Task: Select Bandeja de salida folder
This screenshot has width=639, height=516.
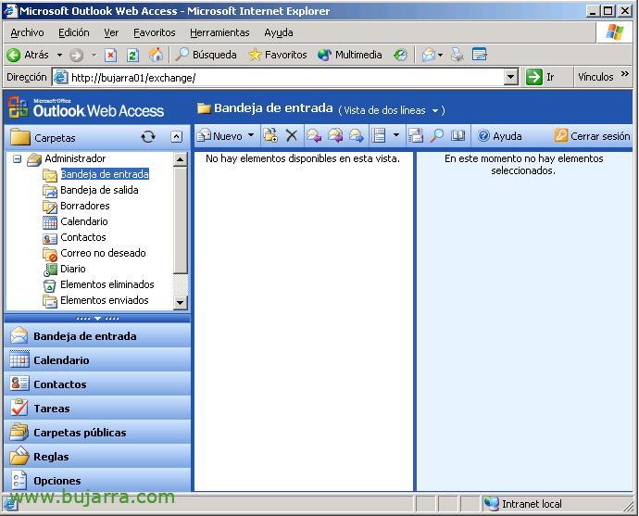Action: click(x=99, y=190)
